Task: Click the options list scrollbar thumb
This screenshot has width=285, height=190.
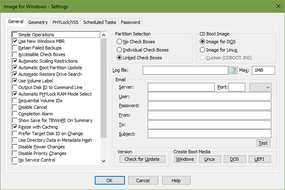Action: 103,88
